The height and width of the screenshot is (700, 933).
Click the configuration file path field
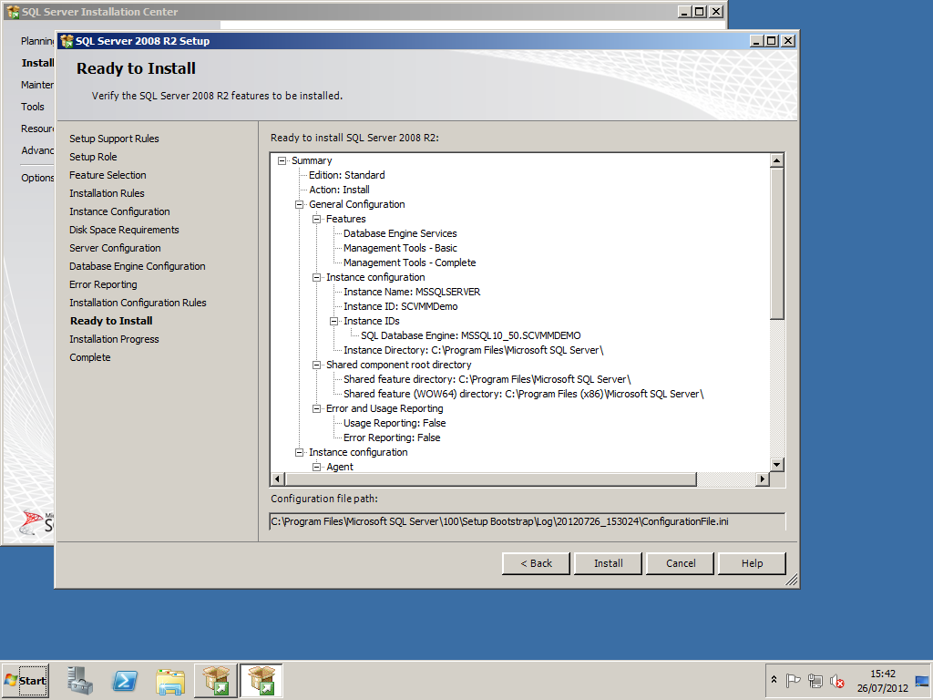coord(528,521)
